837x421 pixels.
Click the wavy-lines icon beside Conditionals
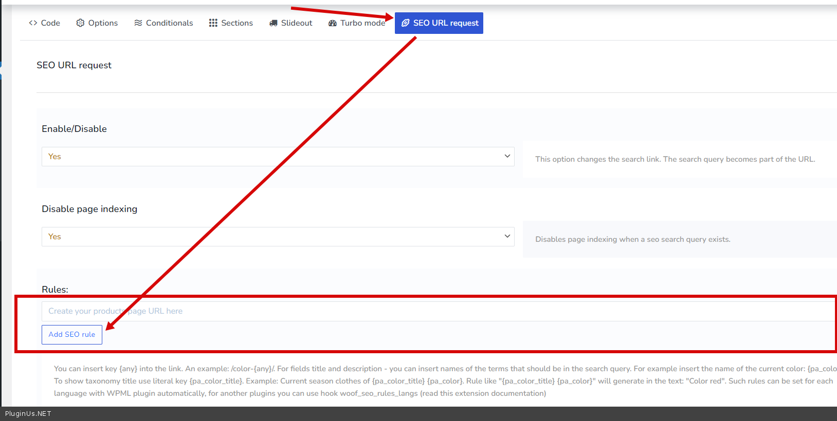click(x=138, y=23)
